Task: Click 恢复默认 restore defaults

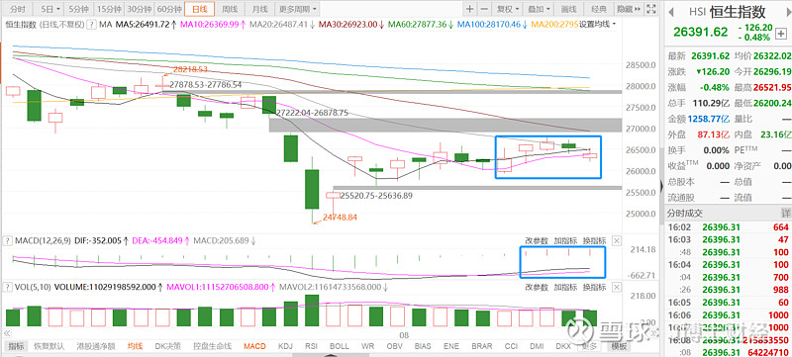Action: [x=49, y=346]
